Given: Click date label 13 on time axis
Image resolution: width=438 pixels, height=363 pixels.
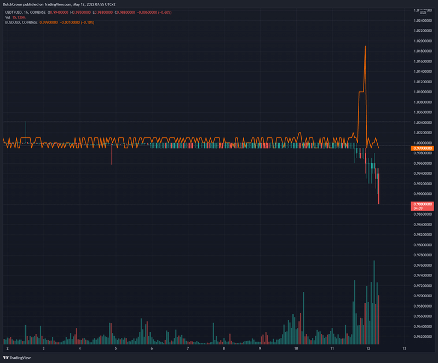Looking at the screenshot, I should (404, 348).
